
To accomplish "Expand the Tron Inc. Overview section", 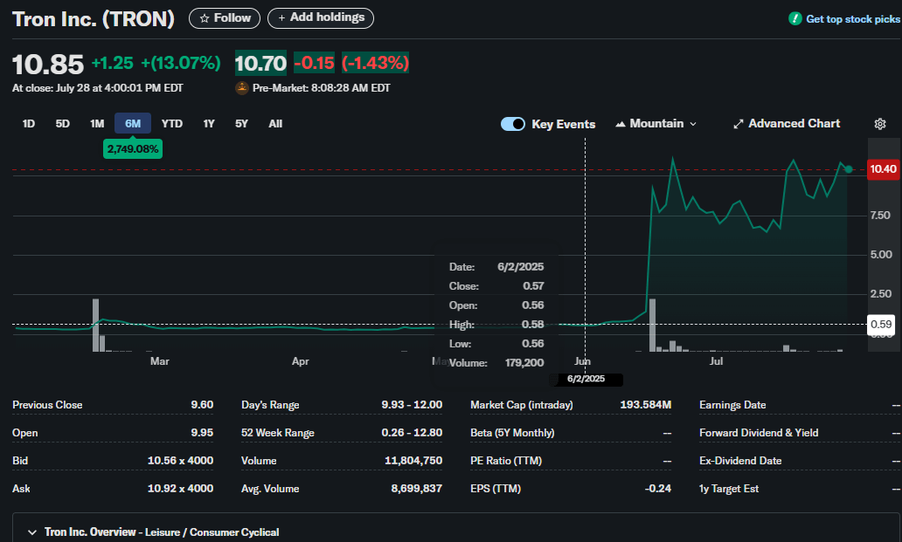I will pyautogui.click(x=32, y=532).
